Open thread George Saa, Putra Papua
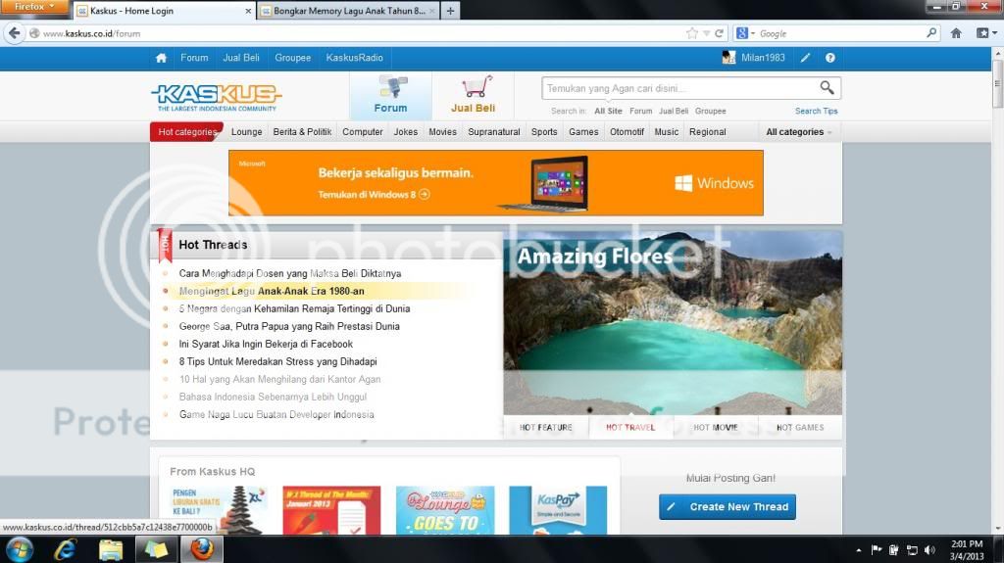1004x563 pixels. (x=289, y=326)
